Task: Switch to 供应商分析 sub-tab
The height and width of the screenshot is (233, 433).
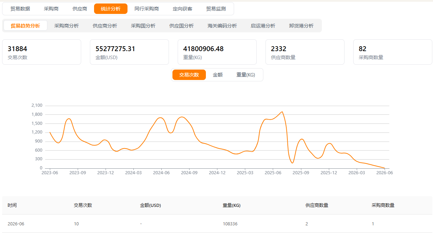Action: point(105,26)
